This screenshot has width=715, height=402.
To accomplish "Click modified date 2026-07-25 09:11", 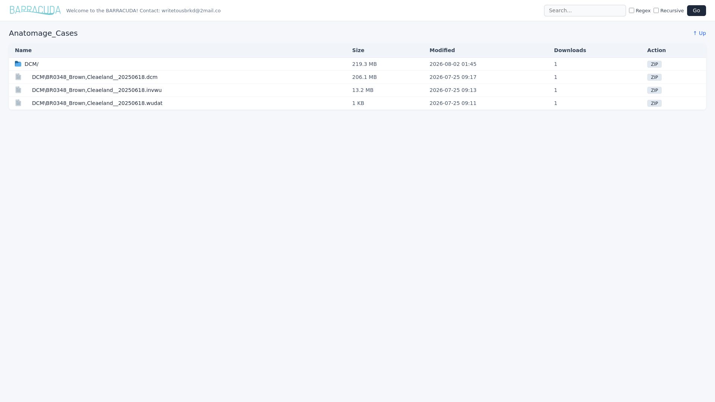I will point(453,103).
